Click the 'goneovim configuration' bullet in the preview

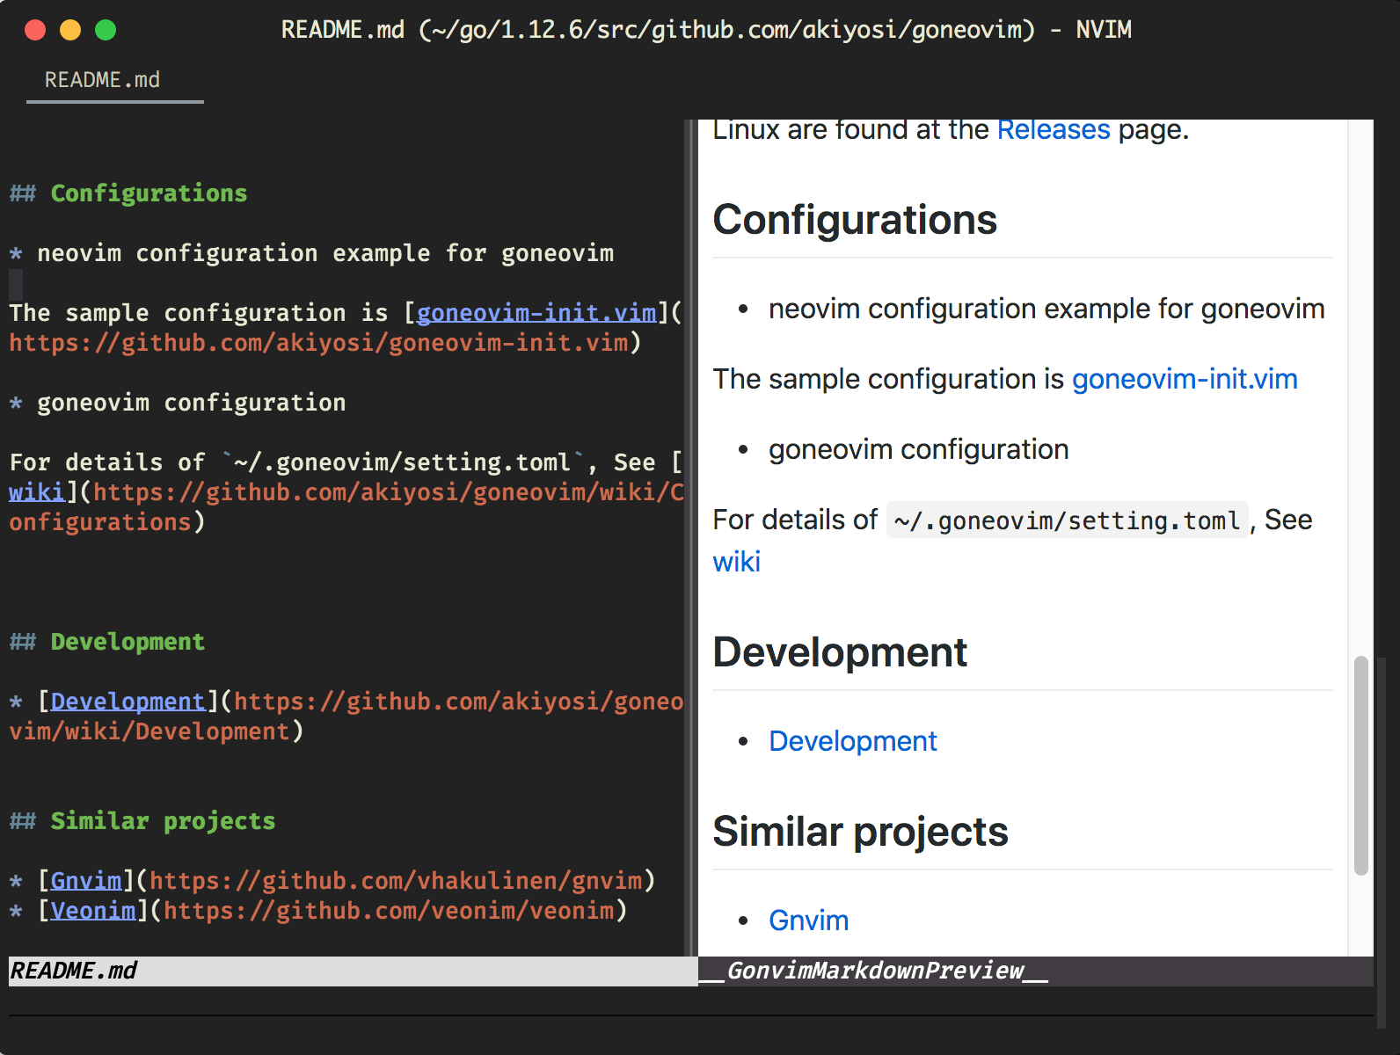[x=919, y=449]
